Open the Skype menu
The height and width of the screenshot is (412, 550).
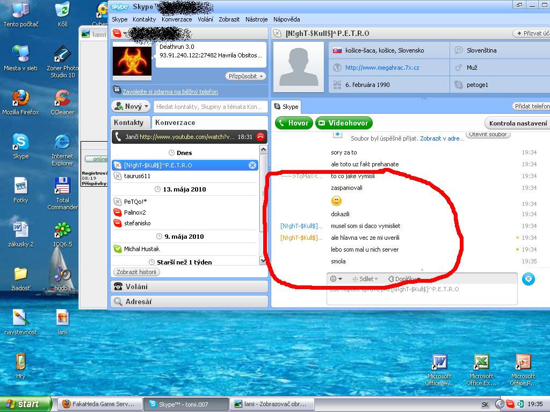pyautogui.click(x=120, y=19)
